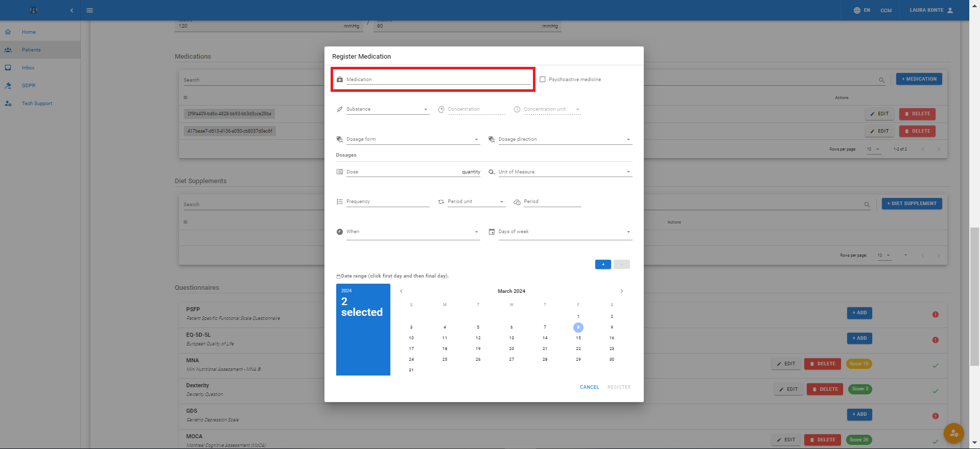Viewport: 980px width, 449px height.
Task: Expand the Dosage form dropdown
Action: tap(413, 139)
